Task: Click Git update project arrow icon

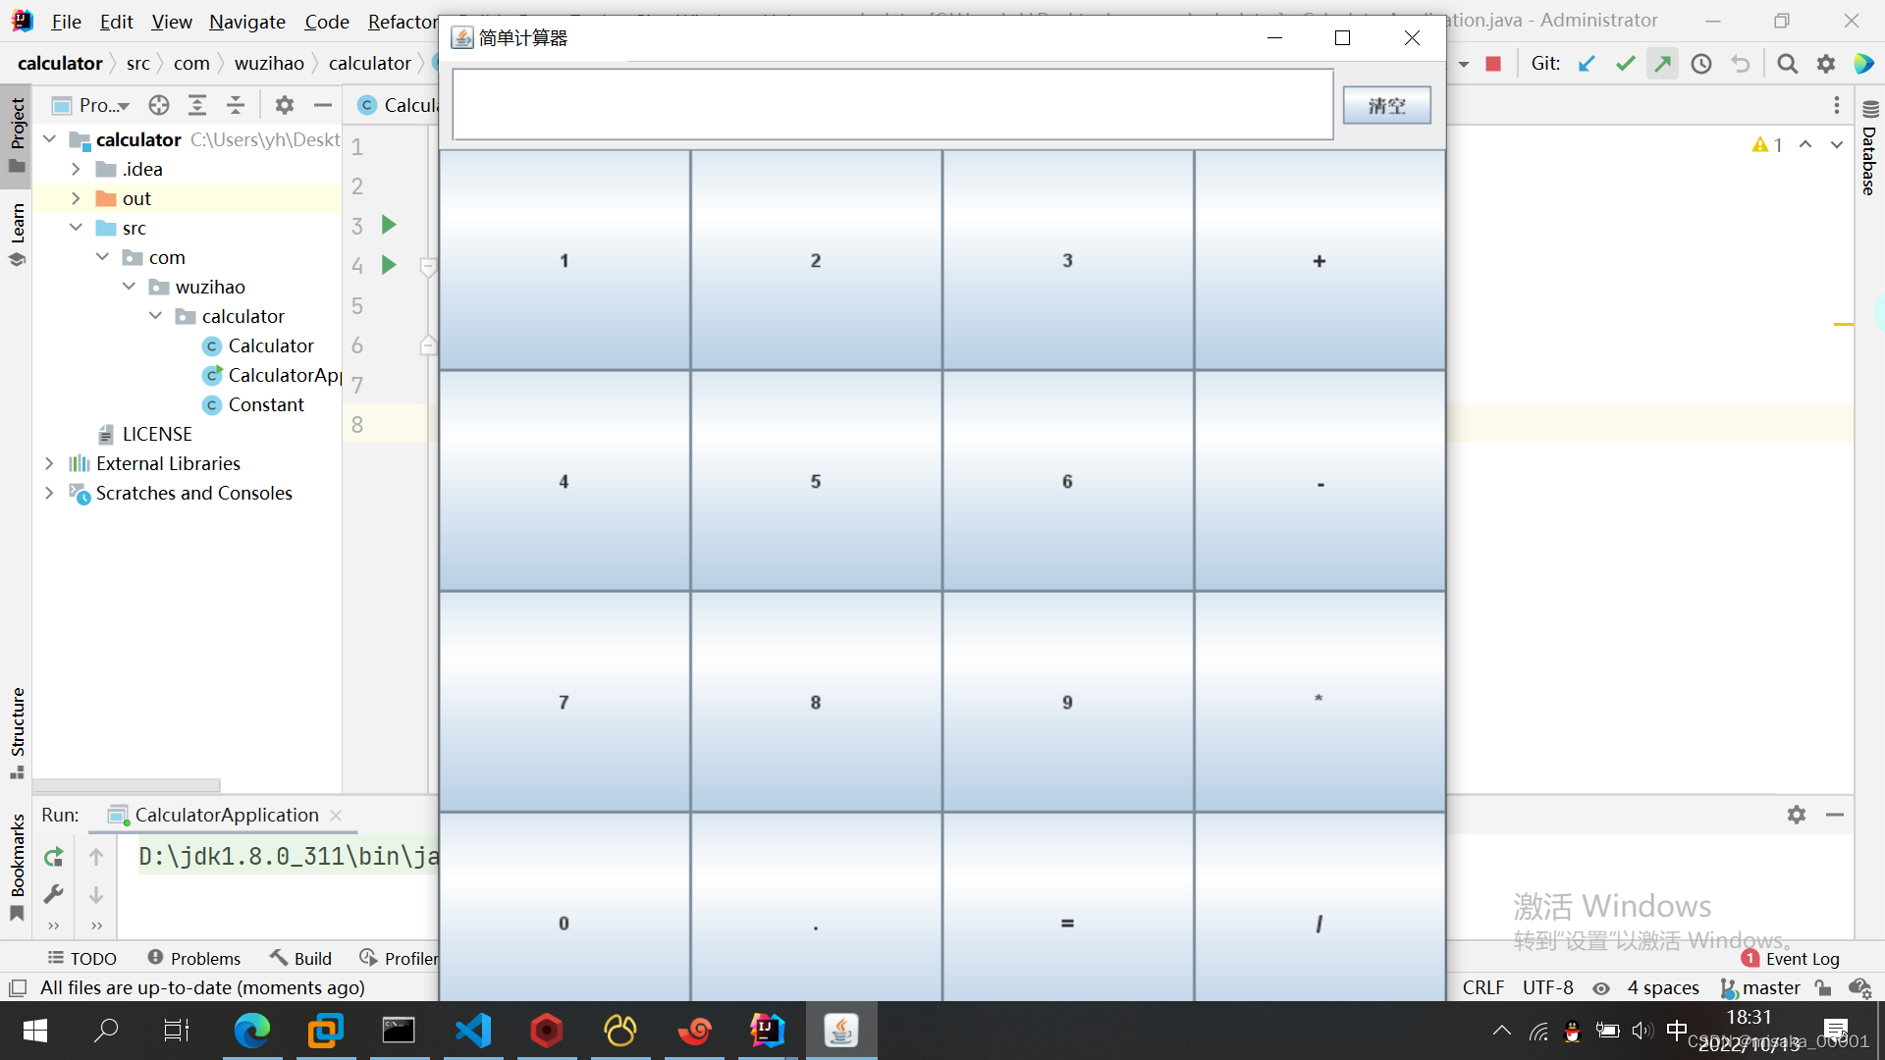Action: (1587, 64)
